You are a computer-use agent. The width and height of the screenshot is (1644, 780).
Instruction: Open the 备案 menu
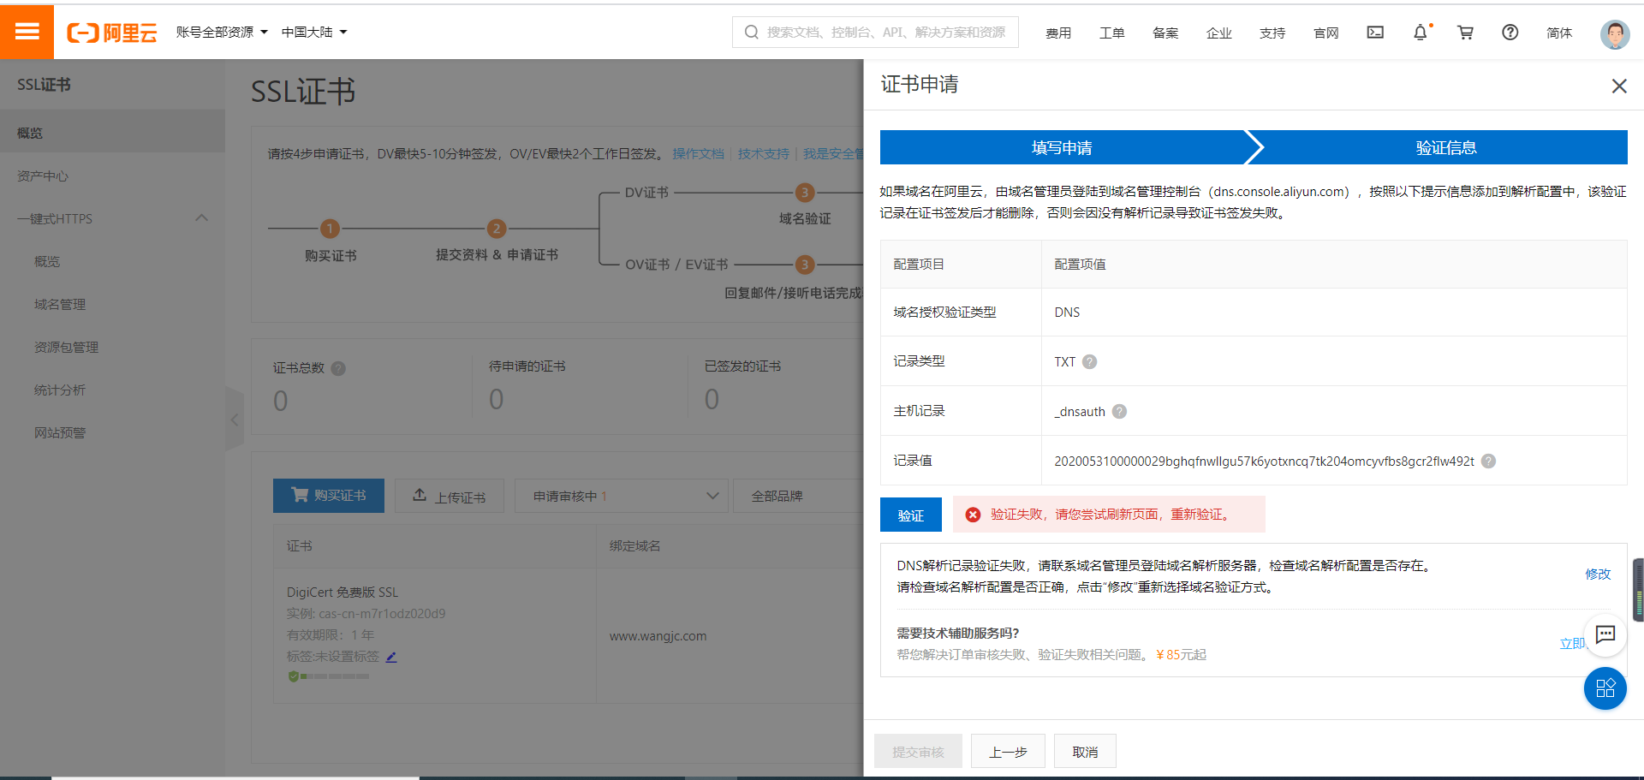point(1165,33)
